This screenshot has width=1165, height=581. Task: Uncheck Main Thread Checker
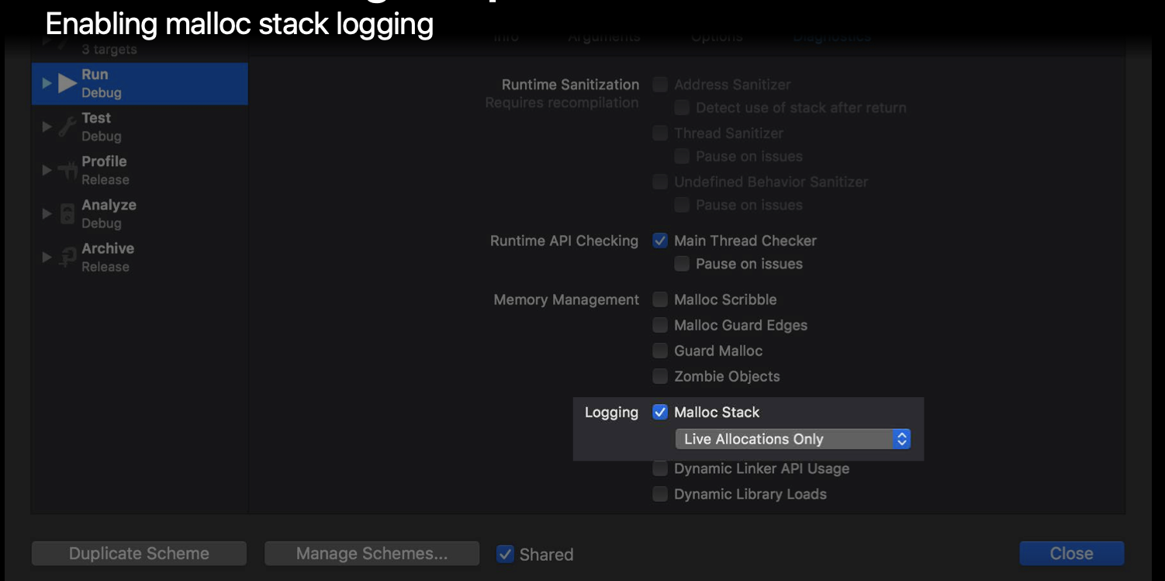tap(660, 240)
